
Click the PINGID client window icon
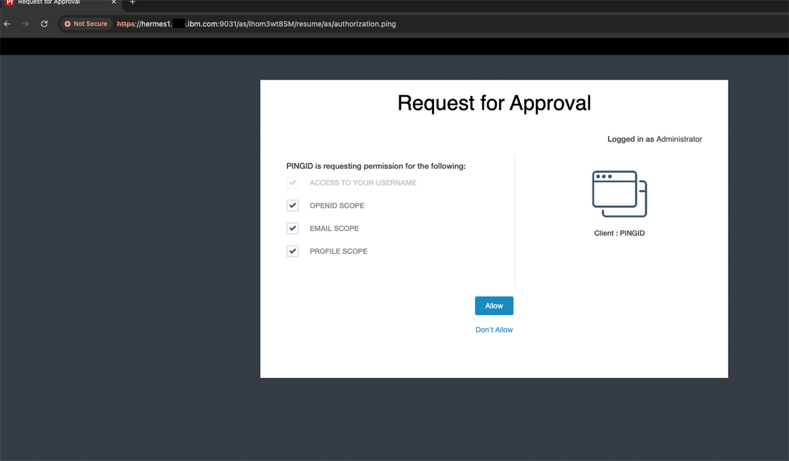click(619, 193)
